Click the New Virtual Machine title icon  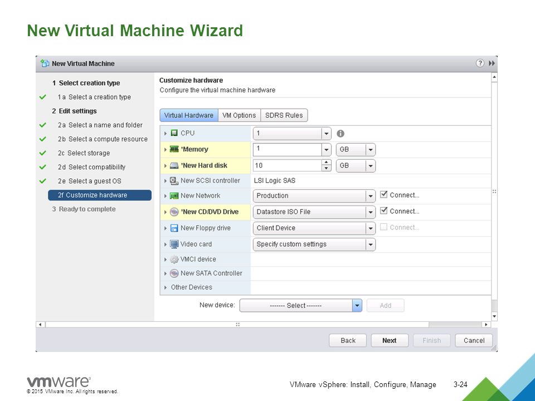pos(45,63)
